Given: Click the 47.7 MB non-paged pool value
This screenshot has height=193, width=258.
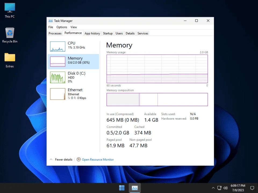Looking at the screenshot, I should pos(138,146).
